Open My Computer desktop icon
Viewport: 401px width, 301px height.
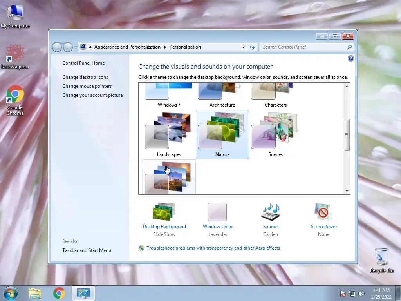pos(15,16)
